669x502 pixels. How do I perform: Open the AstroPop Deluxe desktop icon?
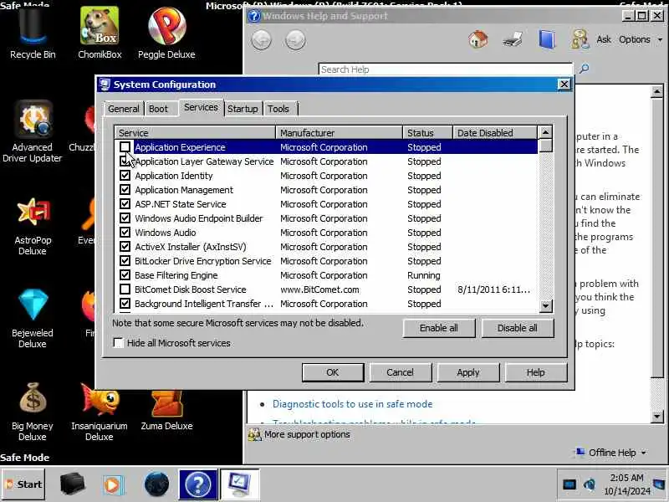point(33,226)
